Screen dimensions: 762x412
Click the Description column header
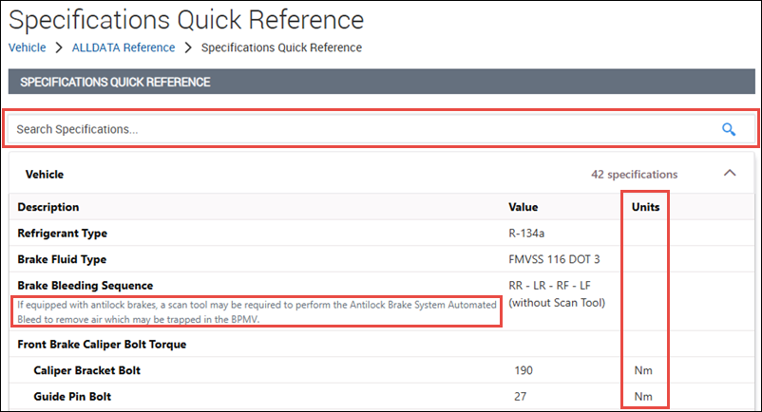(48, 207)
